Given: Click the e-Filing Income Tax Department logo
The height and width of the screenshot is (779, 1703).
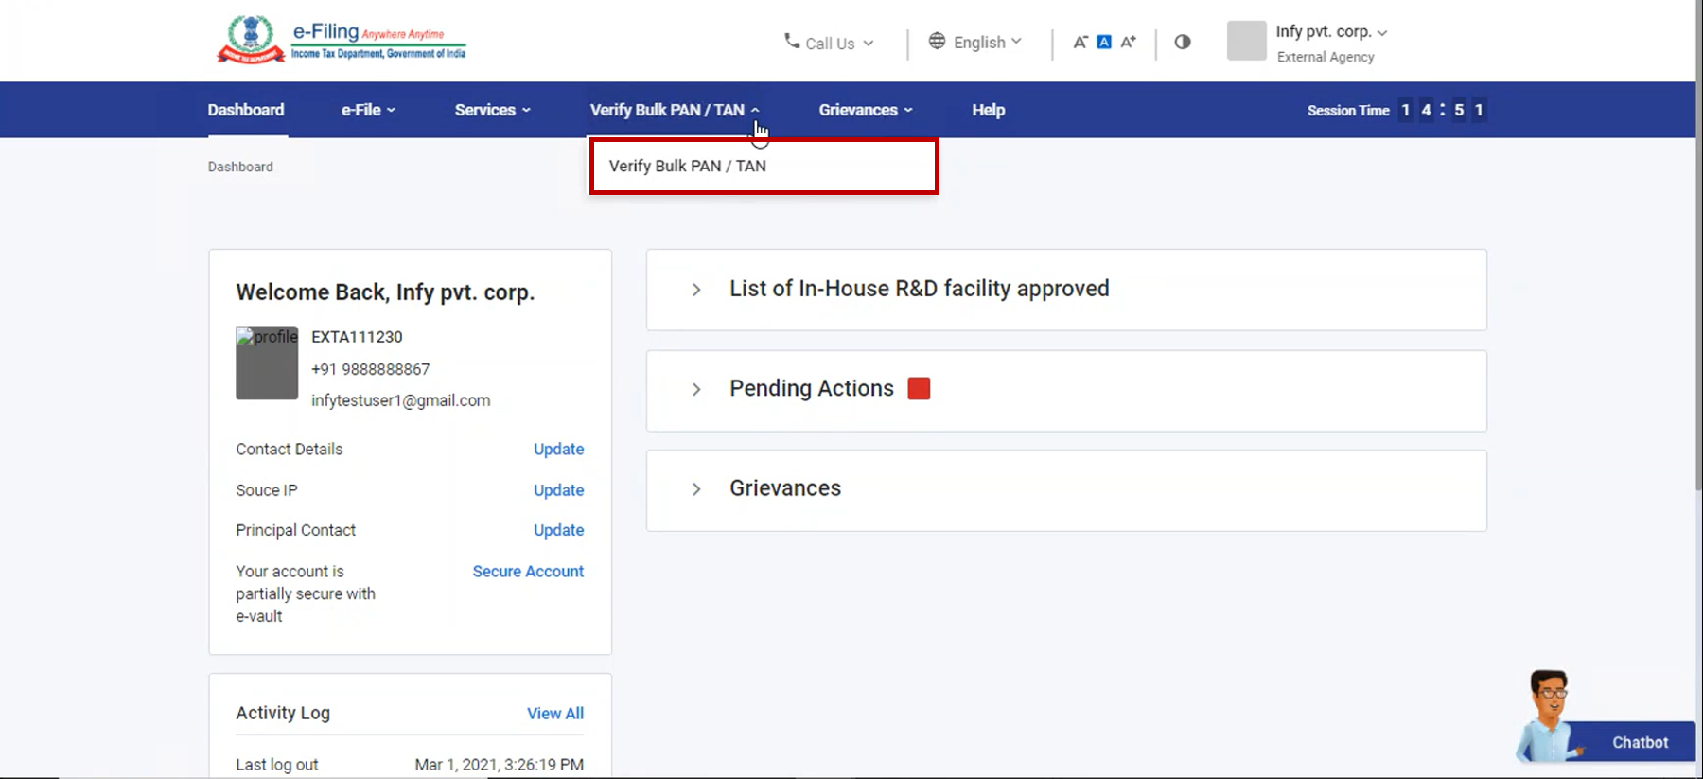Looking at the screenshot, I should pos(342,41).
